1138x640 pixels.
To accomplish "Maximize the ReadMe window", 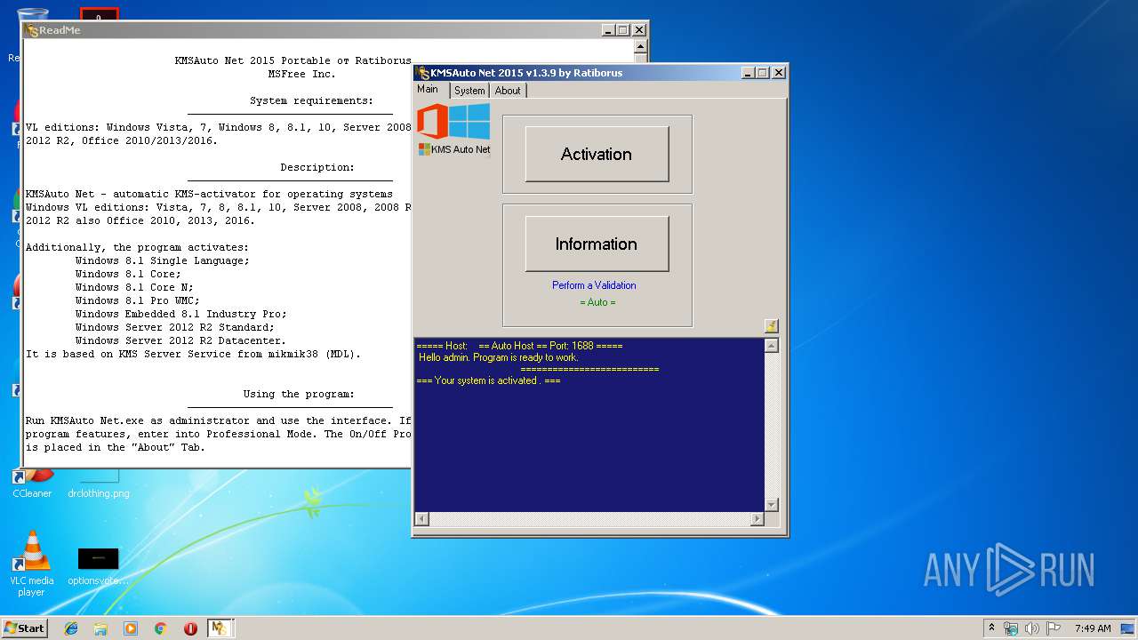I will 622,30.
